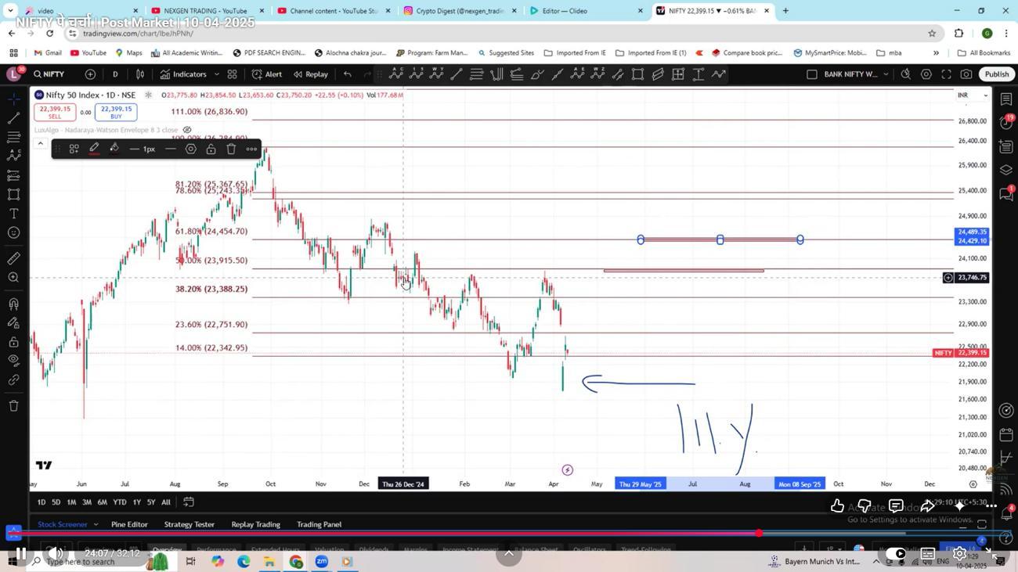Open the drawing templates icon in floating toolbar

click(74, 149)
